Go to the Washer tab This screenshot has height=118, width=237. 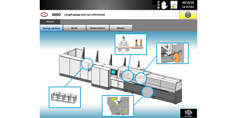click(x=121, y=28)
